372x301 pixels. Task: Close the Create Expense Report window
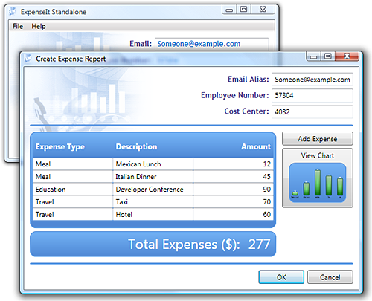coord(347,56)
